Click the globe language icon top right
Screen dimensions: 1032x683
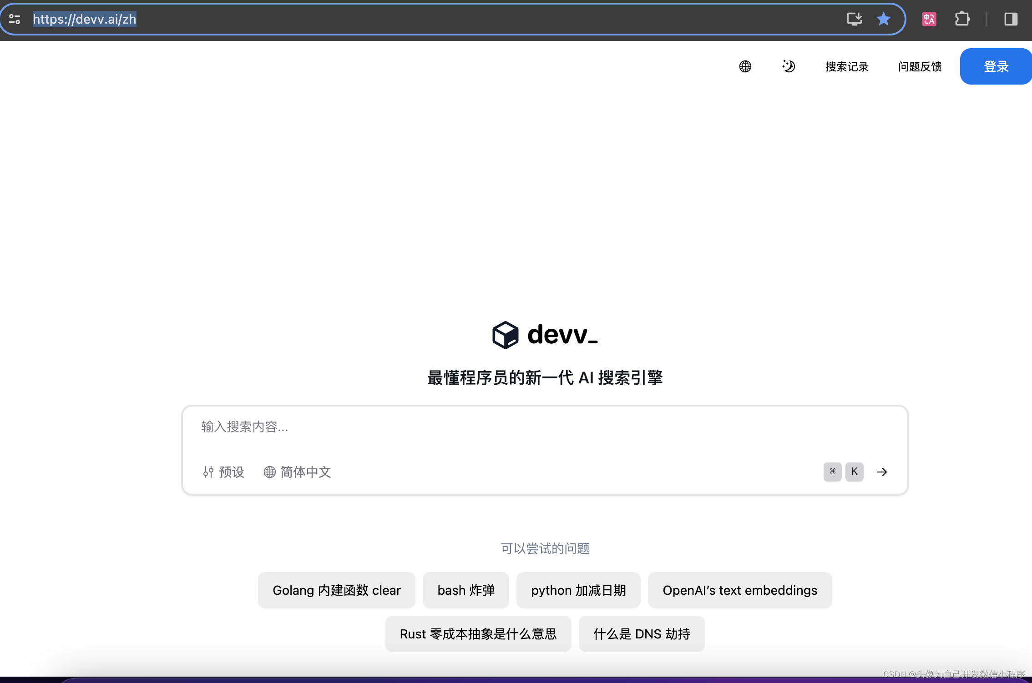click(745, 66)
